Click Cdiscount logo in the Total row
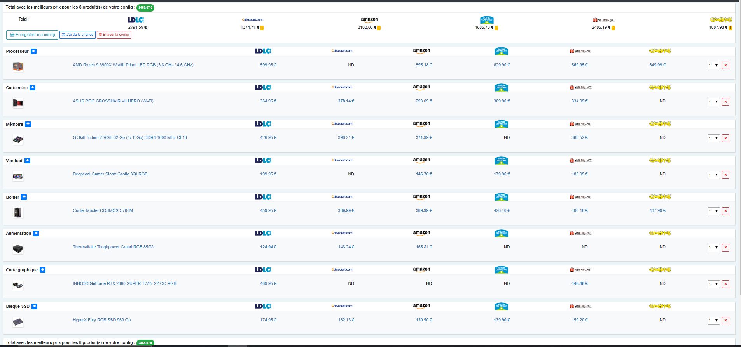Viewport: 741px width, 347px height. (252, 19)
